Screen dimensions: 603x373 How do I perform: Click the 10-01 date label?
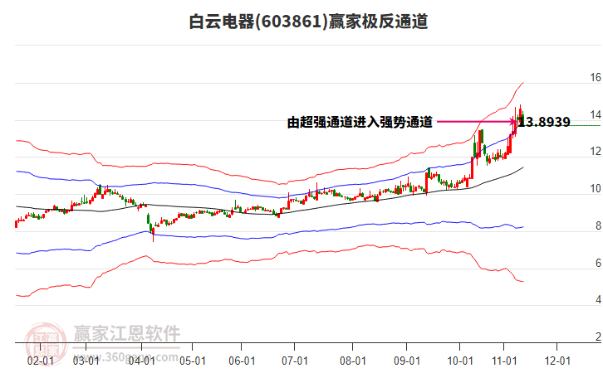click(x=460, y=361)
